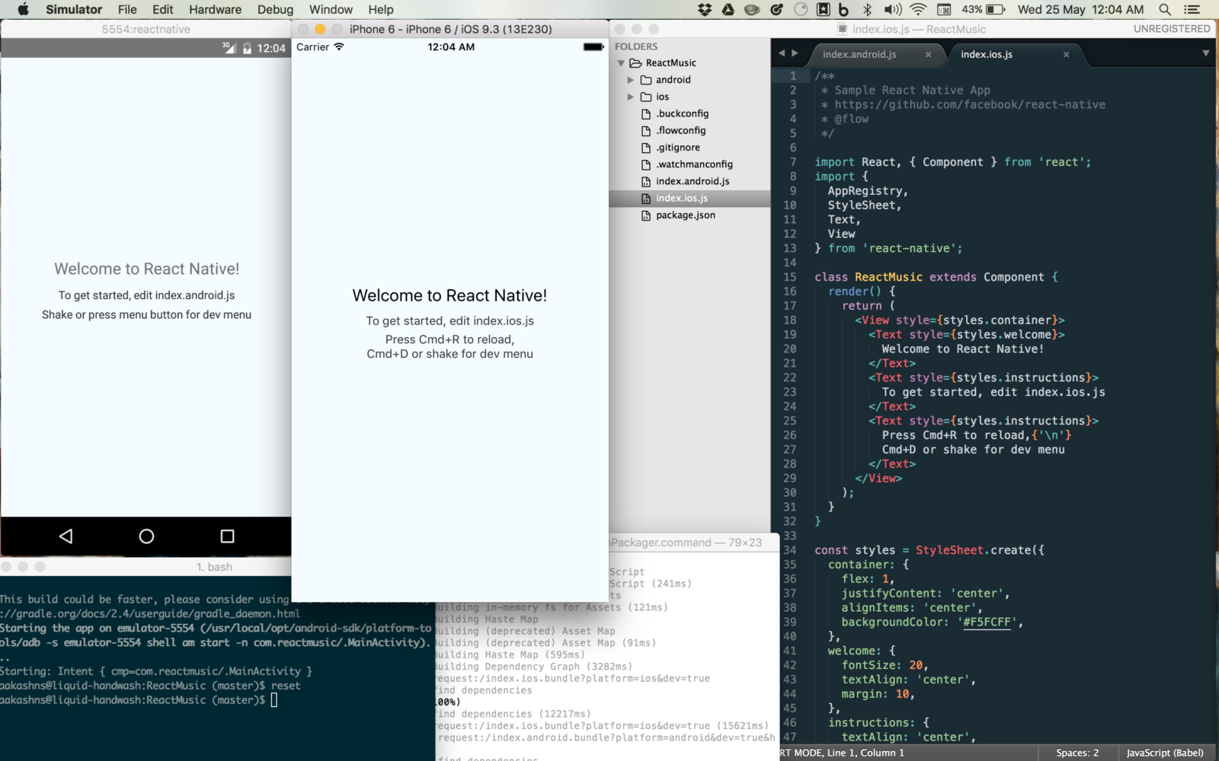The width and height of the screenshot is (1219, 761).
Task: Tap the Android home circle button
Action: point(146,537)
